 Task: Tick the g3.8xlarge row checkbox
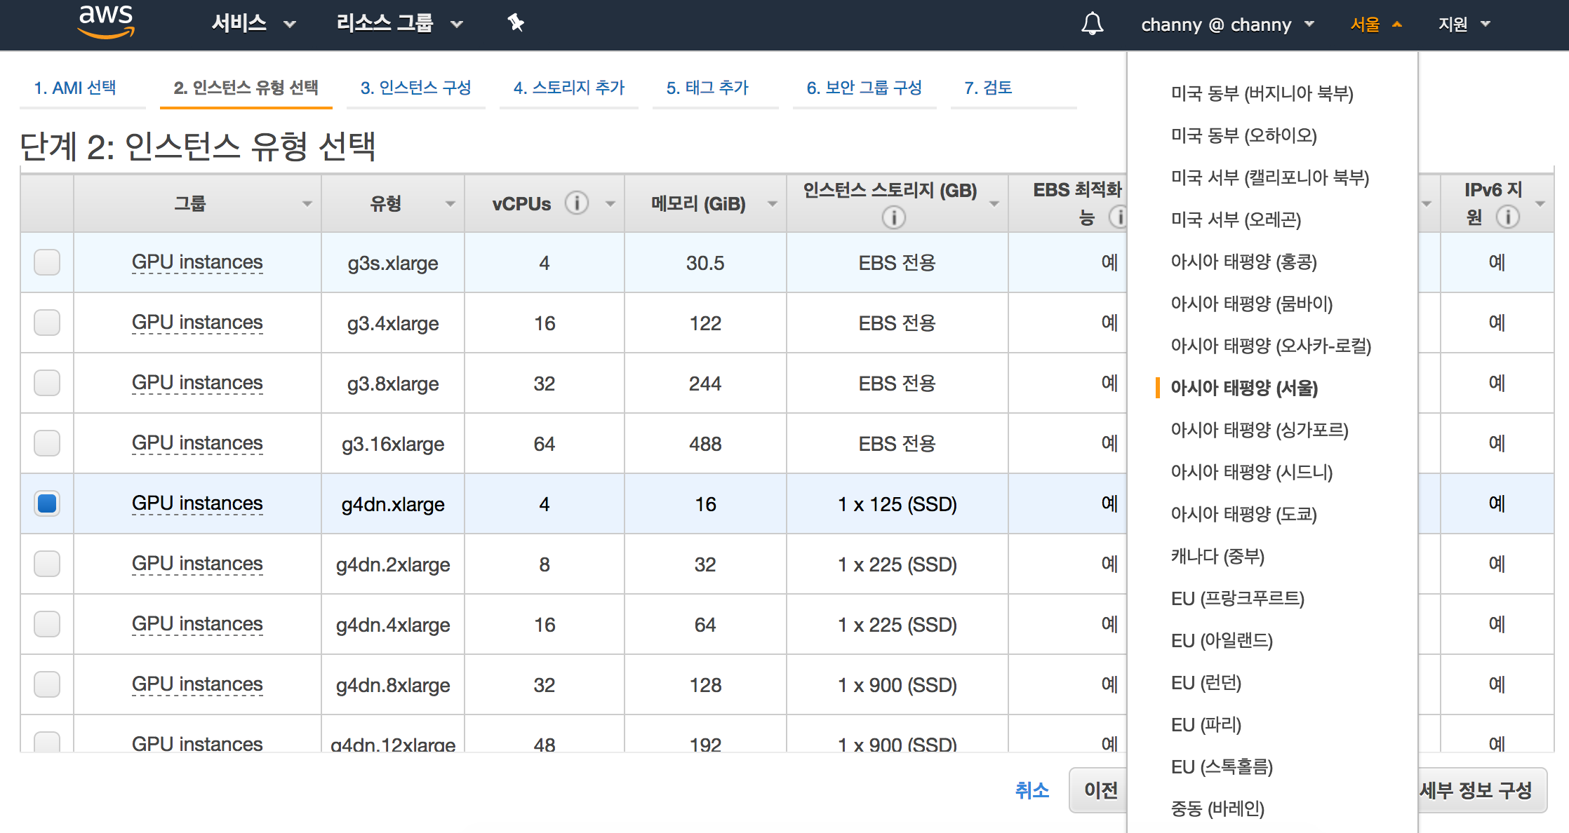[47, 383]
